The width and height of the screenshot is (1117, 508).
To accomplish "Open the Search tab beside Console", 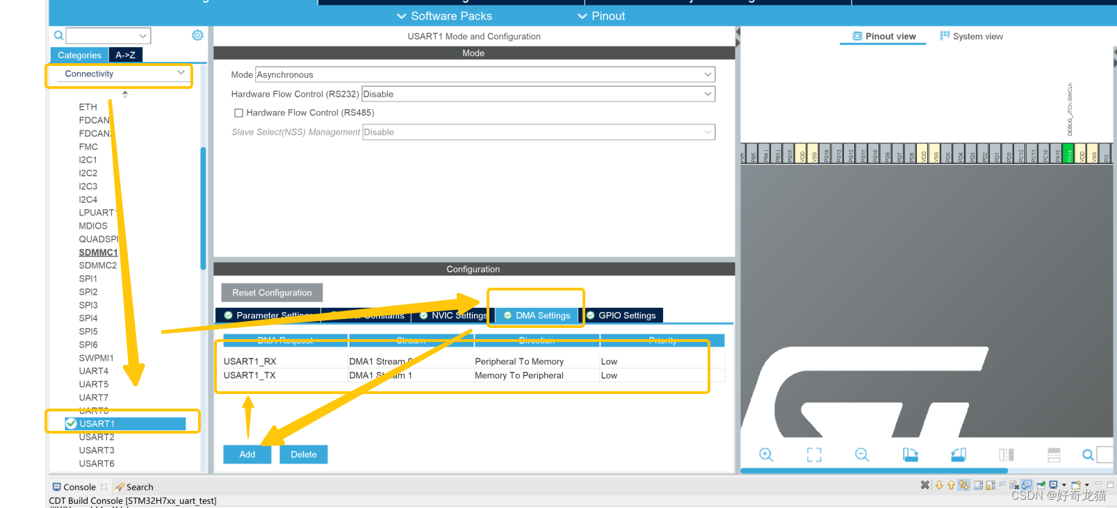I will 134,487.
